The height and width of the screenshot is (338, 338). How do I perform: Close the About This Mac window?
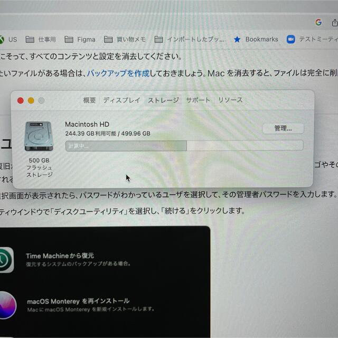pyautogui.click(x=21, y=100)
